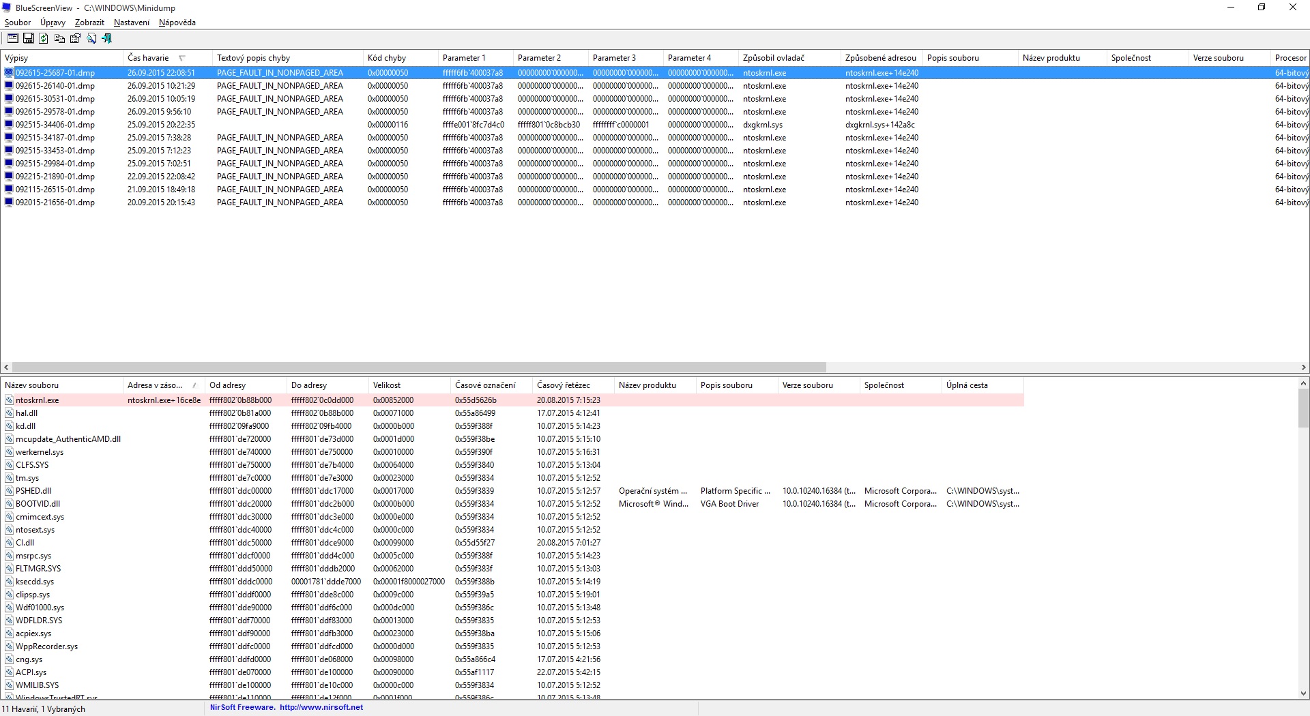Select the dxgkrnl.sys driver cell

(763, 125)
